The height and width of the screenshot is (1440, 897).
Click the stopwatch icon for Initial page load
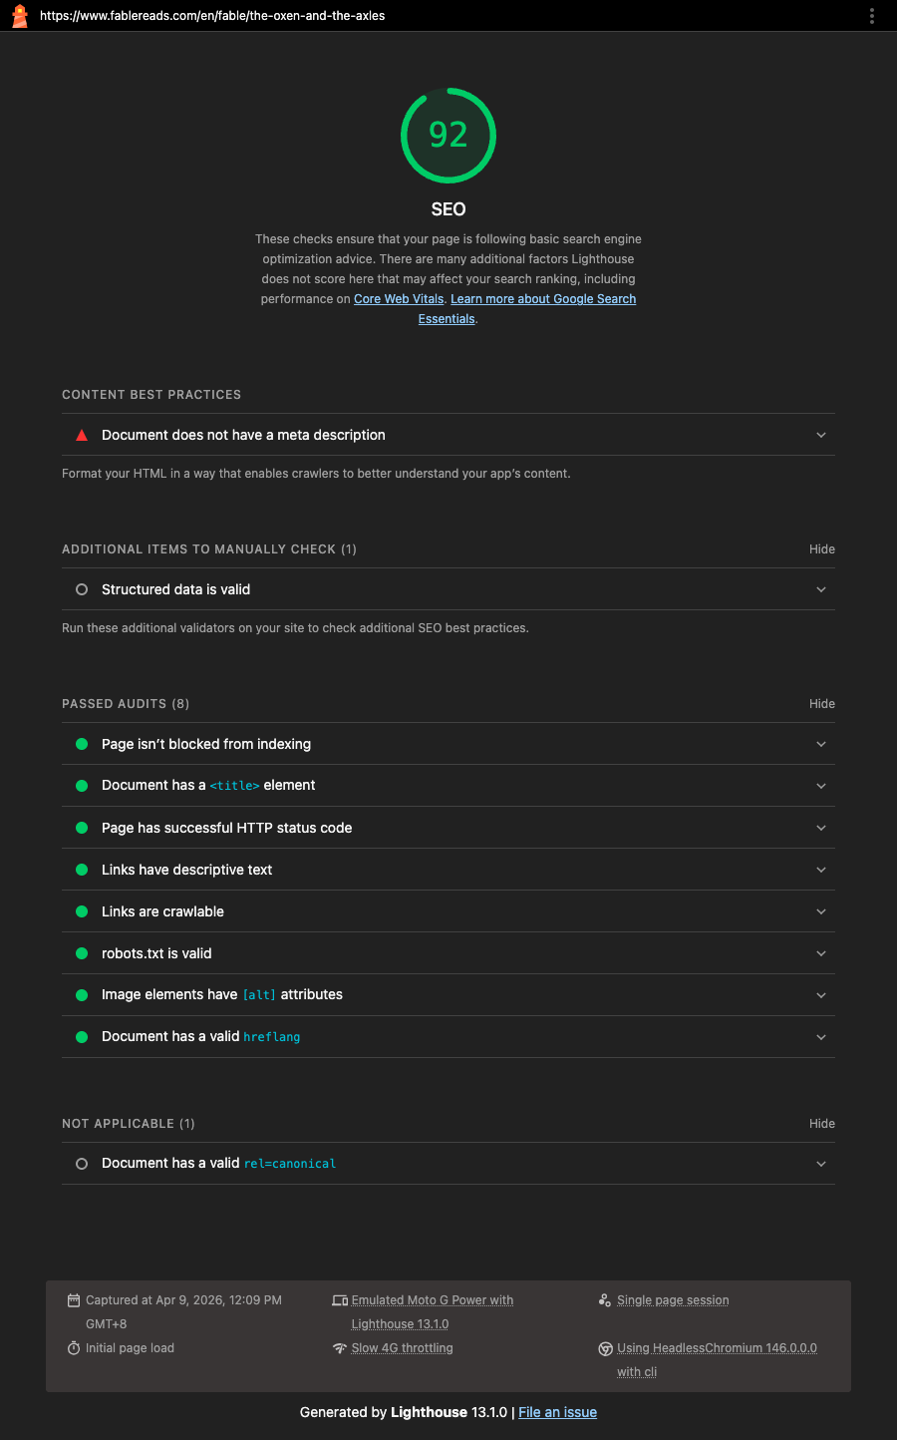[x=74, y=1348]
